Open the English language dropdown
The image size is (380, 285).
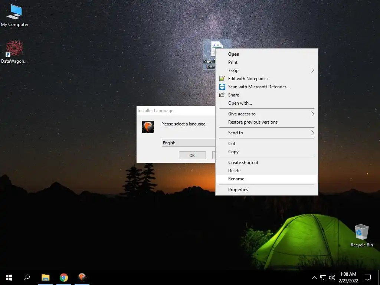pyautogui.click(x=189, y=143)
